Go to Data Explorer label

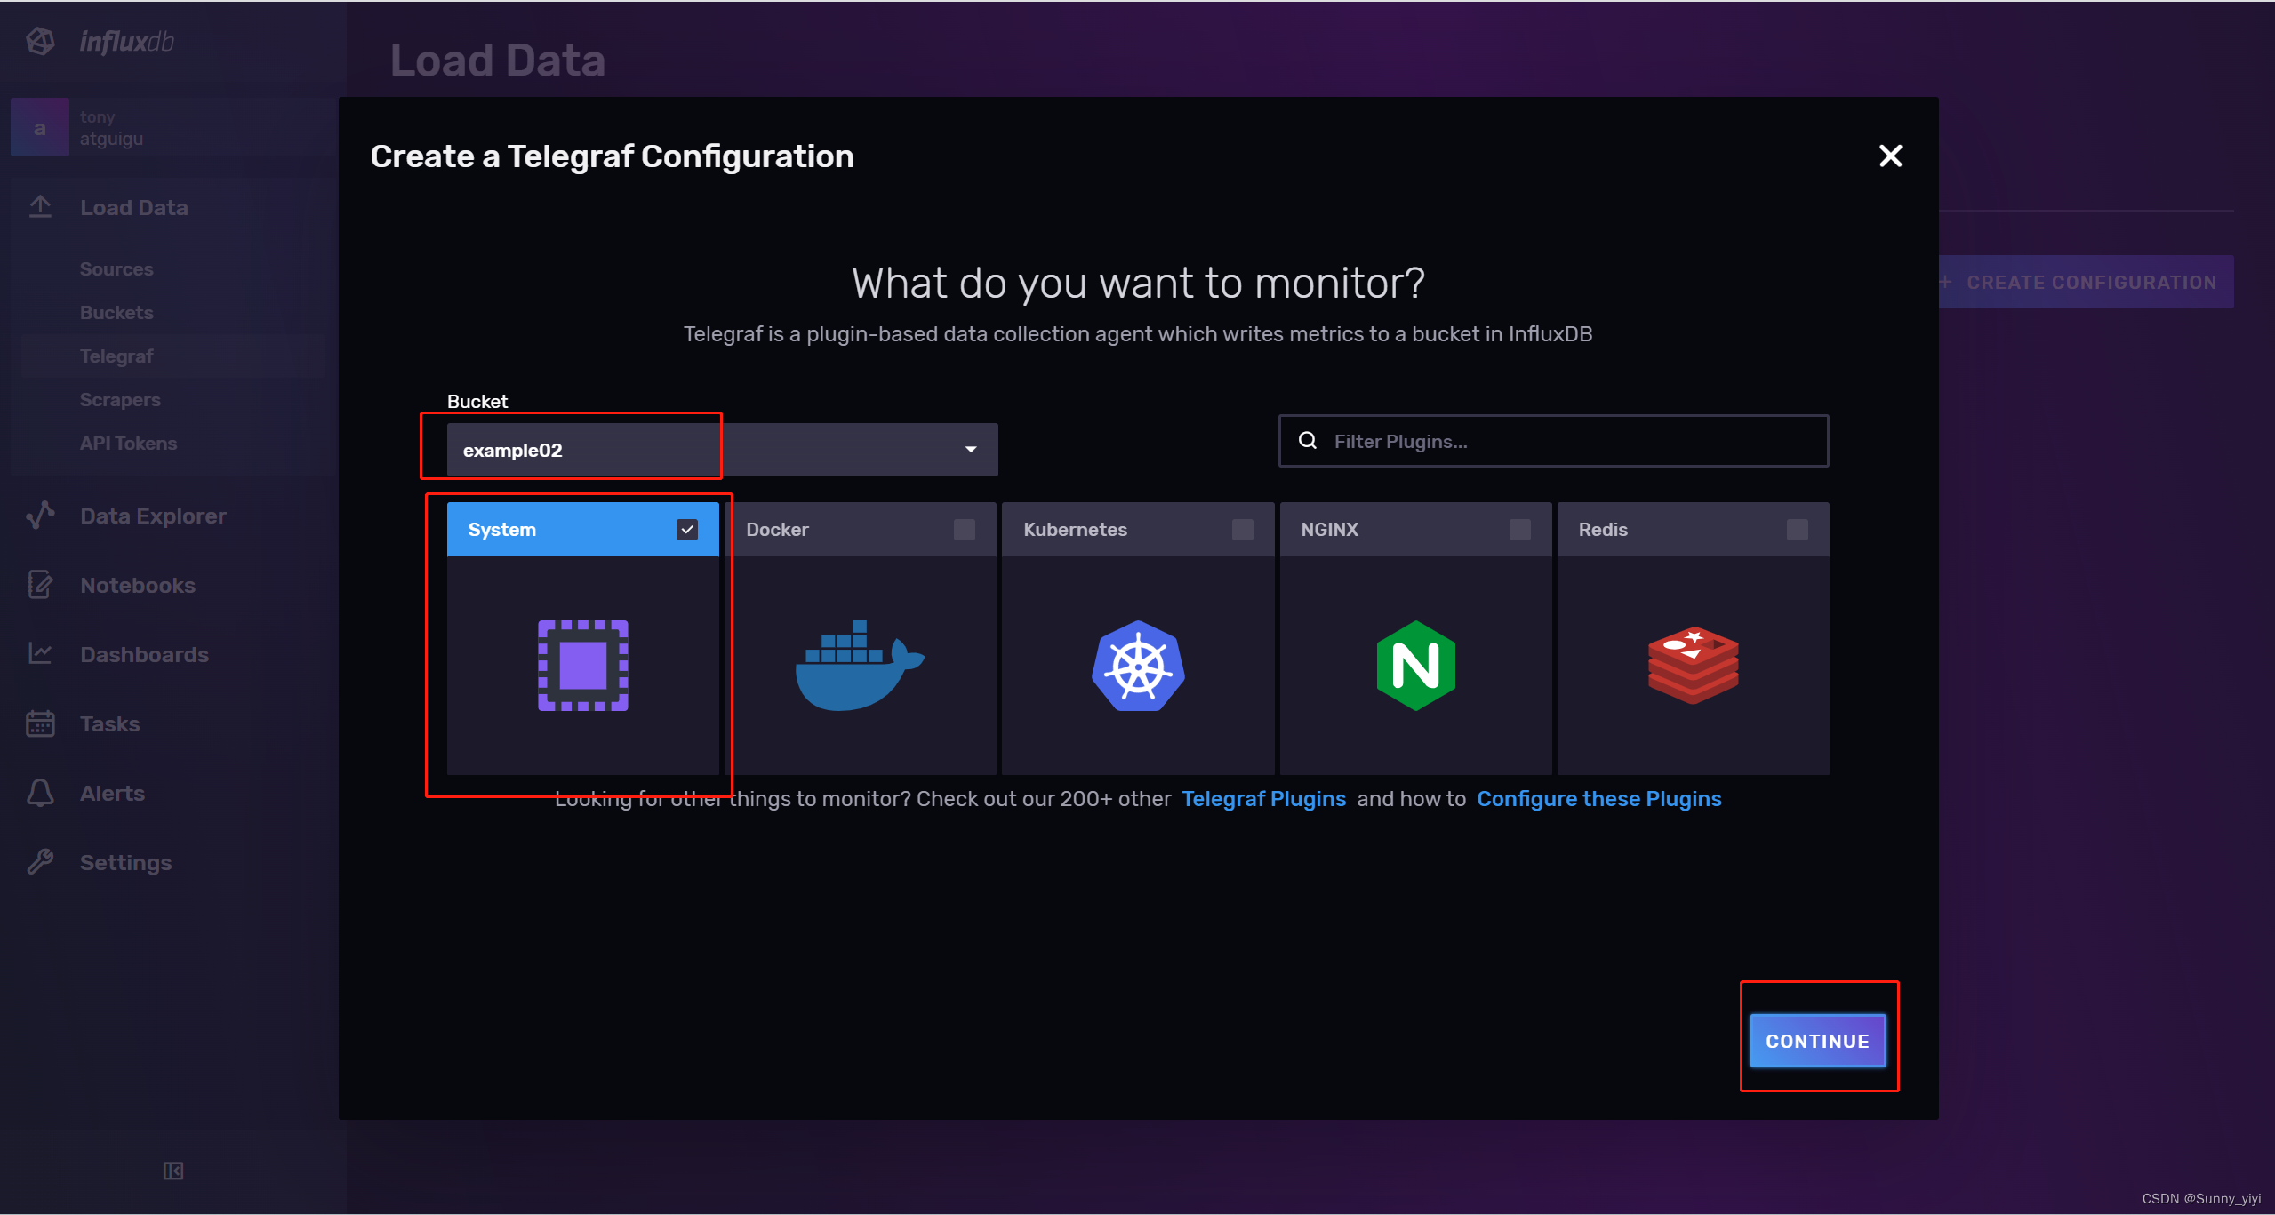(153, 516)
